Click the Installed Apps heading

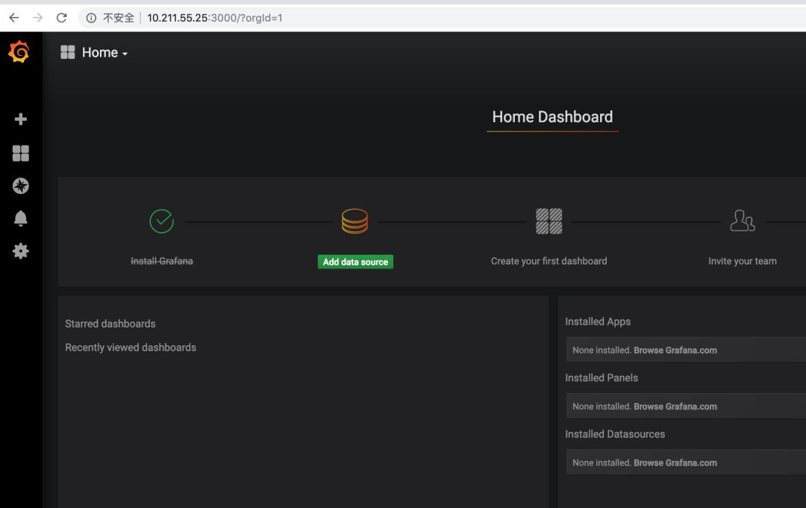point(597,322)
